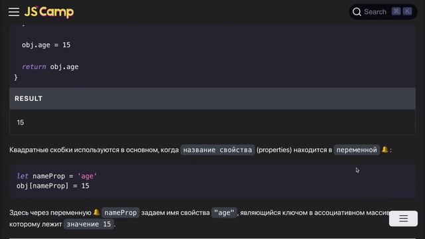Click inline code "age" in paragraph
Image resolution: width=425 pixels, height=239 pixels.
(224, 212)
